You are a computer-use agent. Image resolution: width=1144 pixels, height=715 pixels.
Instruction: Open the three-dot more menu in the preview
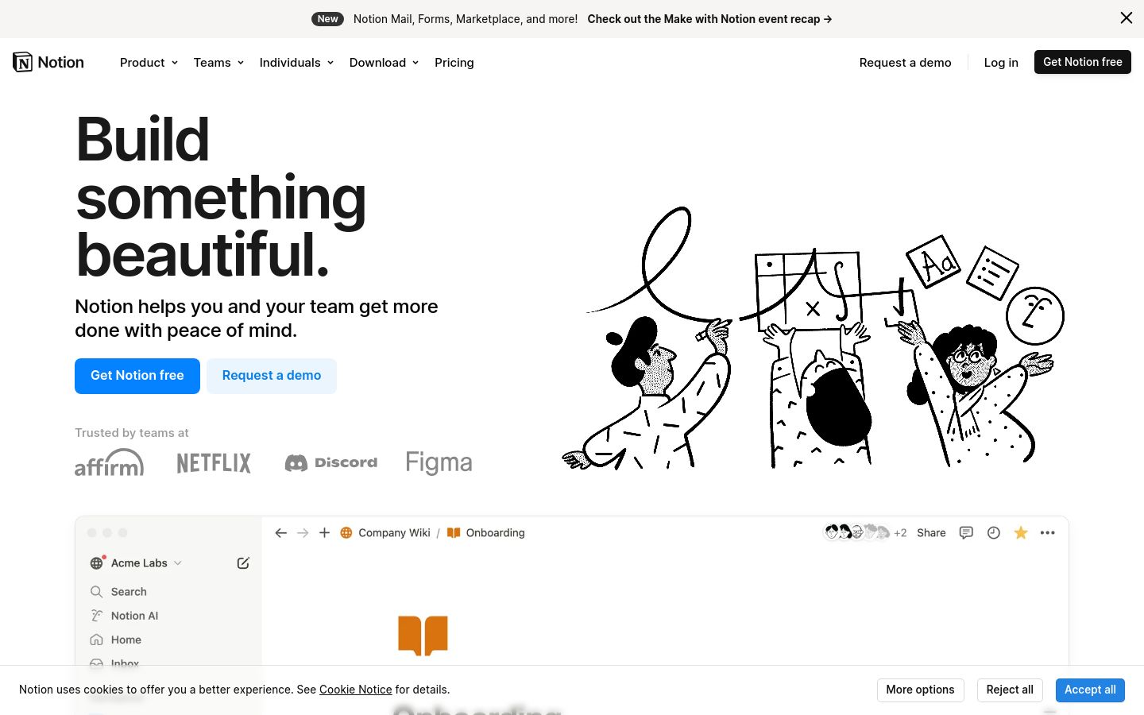[1048, 533]
